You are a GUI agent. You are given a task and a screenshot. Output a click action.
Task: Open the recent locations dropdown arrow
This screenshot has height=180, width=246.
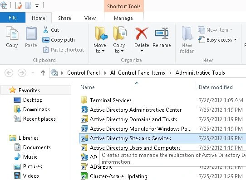point(33,72)
